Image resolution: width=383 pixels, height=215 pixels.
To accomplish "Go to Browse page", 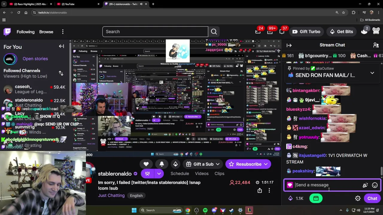I will pos(46,32).
